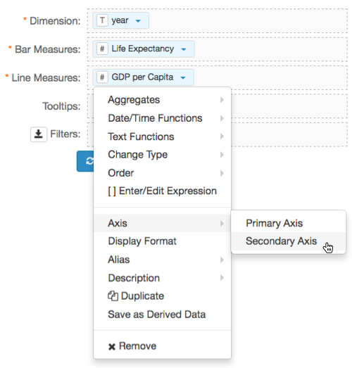Open the Life Expectancy dropdown arrow

click(184, 49)
